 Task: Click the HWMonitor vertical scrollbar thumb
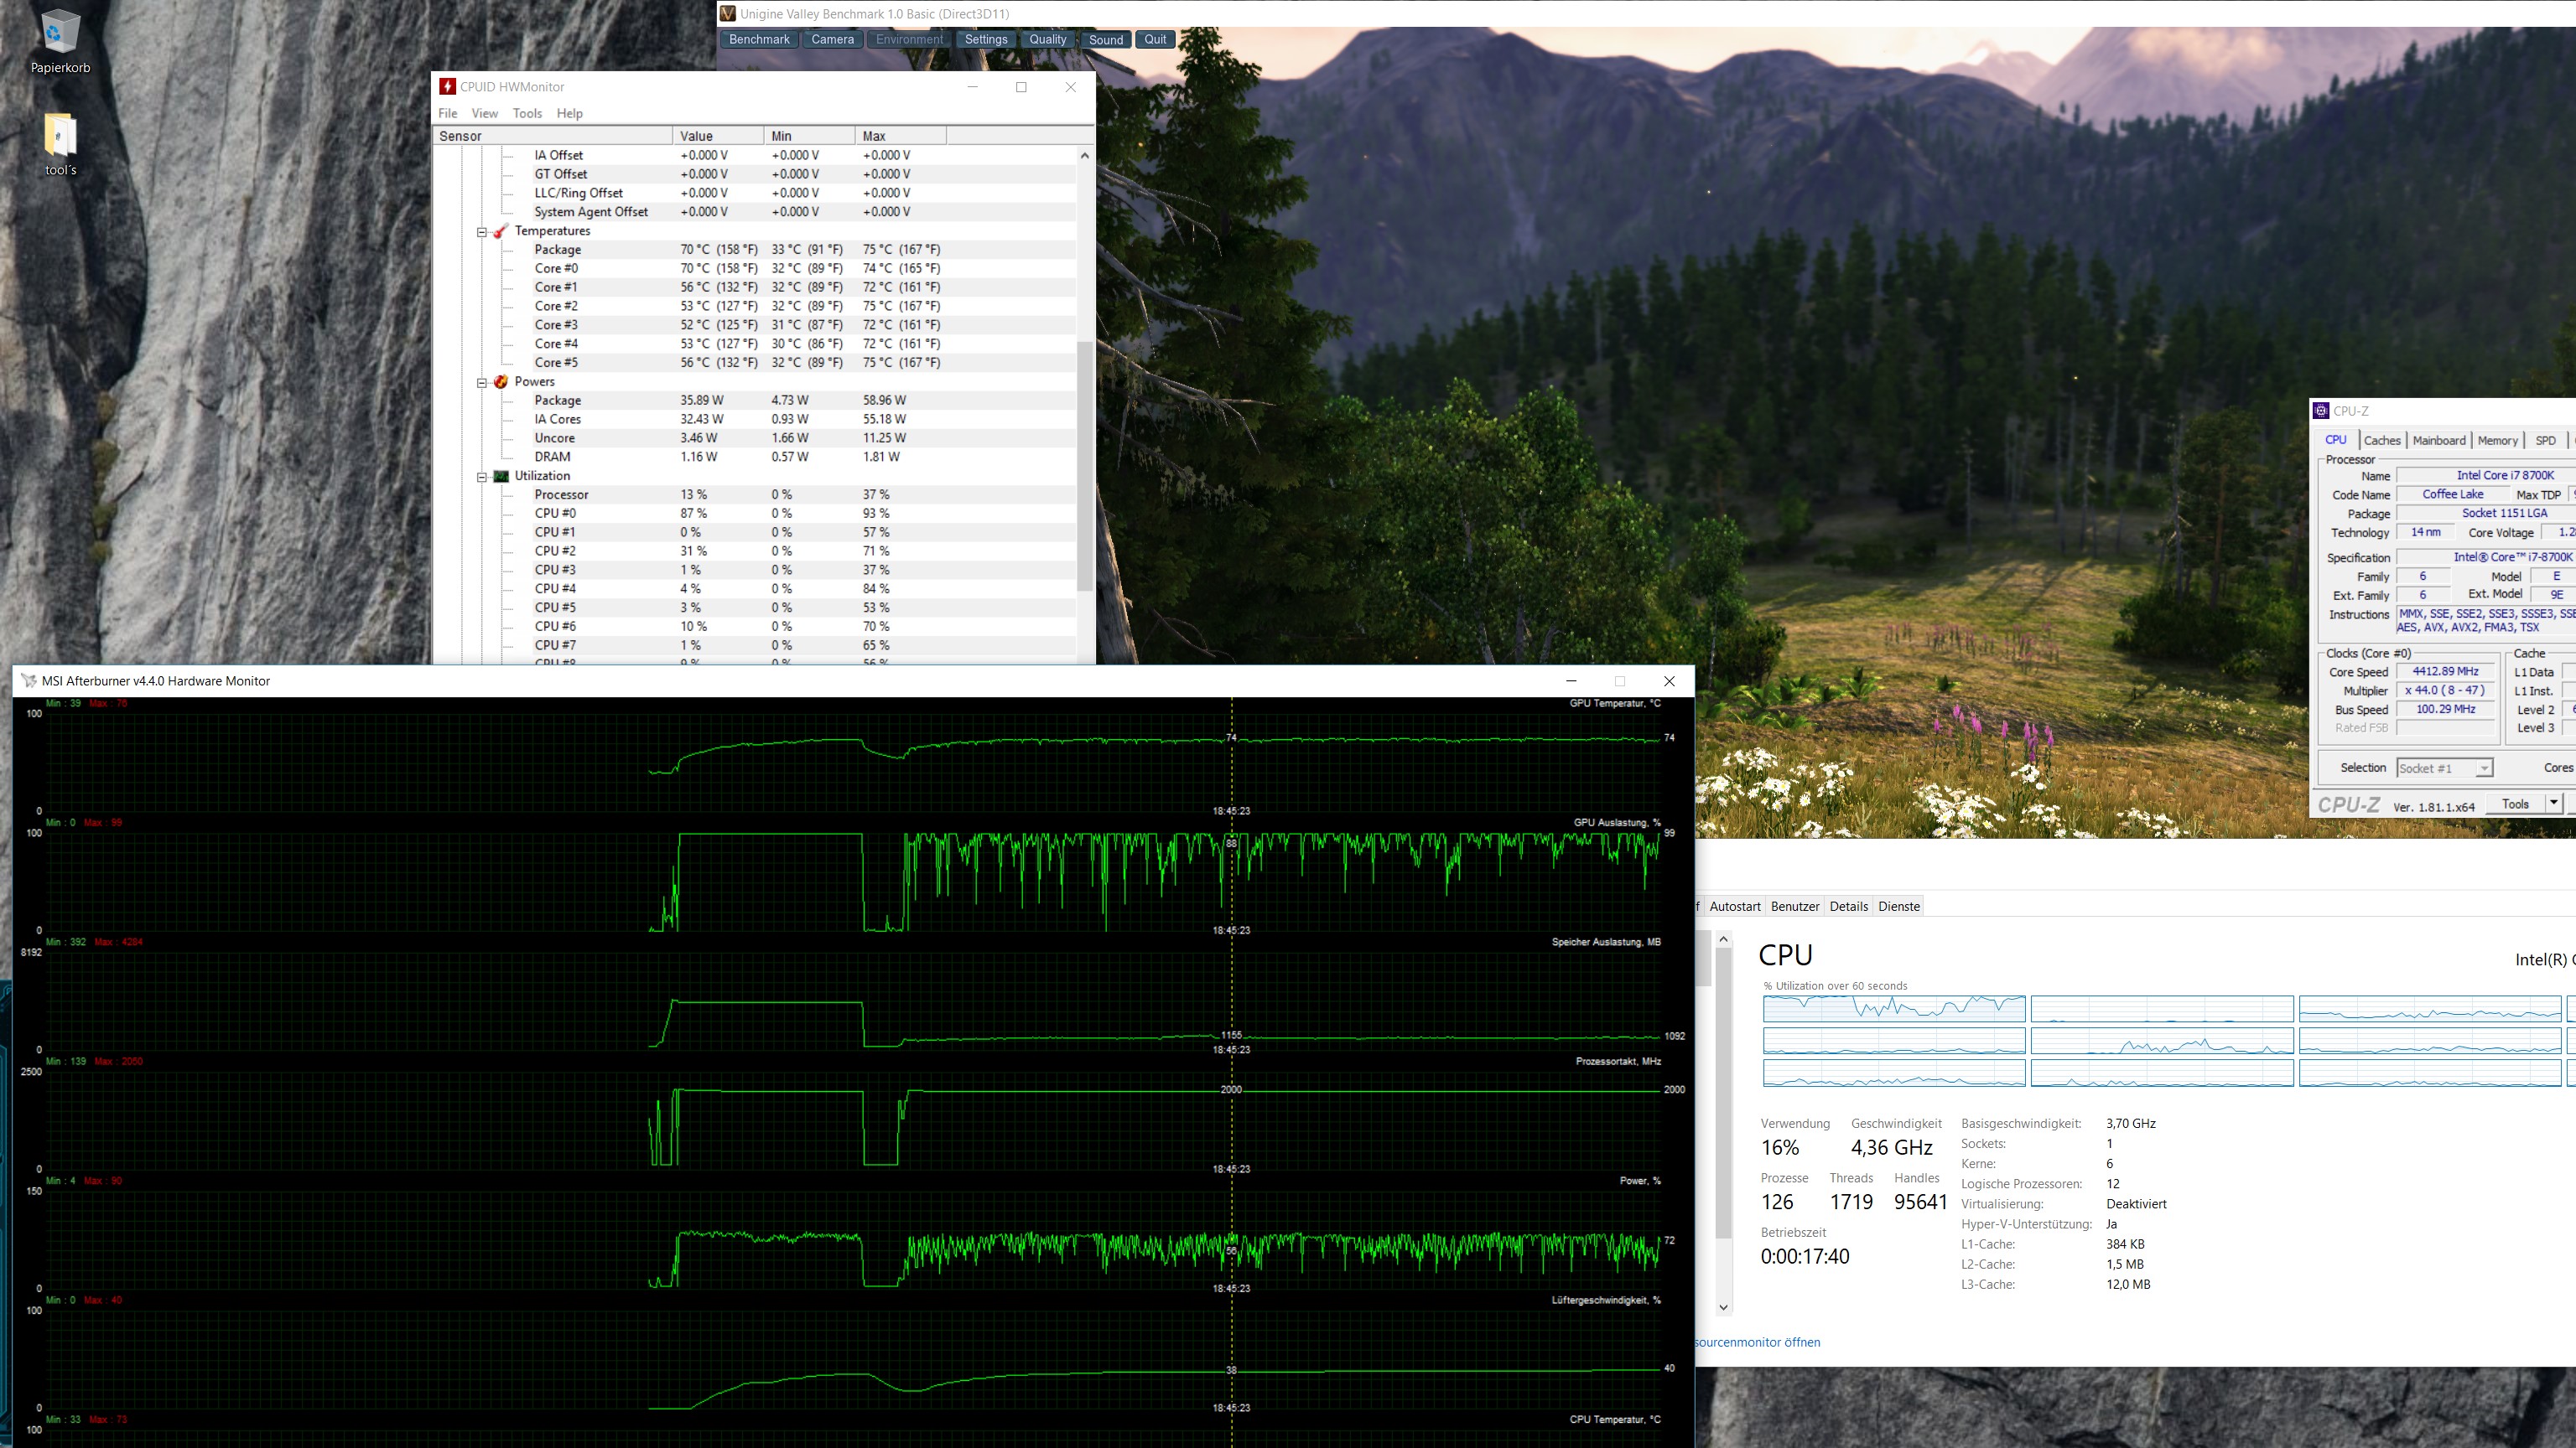[1084, 465]
